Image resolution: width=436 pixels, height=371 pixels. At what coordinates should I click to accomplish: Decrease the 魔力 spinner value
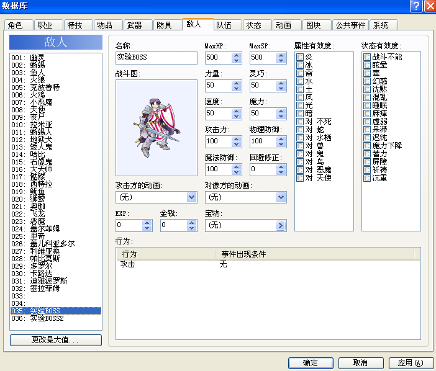point(281,117)
